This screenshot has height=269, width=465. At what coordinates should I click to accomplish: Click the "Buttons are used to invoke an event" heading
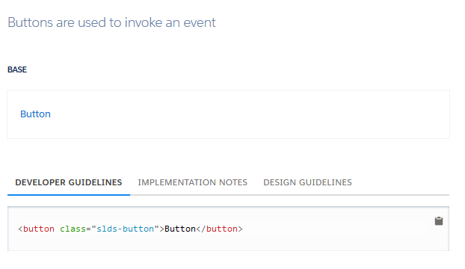111,22
